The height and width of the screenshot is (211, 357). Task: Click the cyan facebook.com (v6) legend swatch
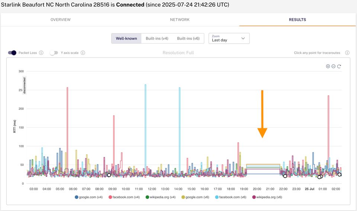coord(216,197)
